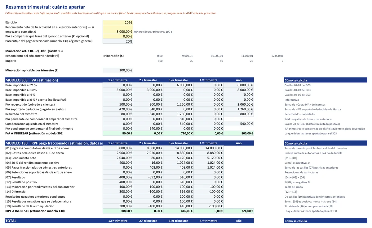Click 'Cómo se calcula' header beside TOTAL
372x228 pixels.
coord(325,221)
